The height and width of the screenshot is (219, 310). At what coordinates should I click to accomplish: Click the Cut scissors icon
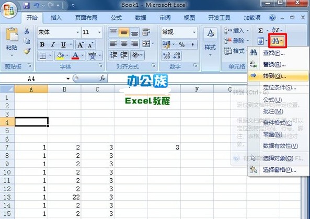(27, 31)
